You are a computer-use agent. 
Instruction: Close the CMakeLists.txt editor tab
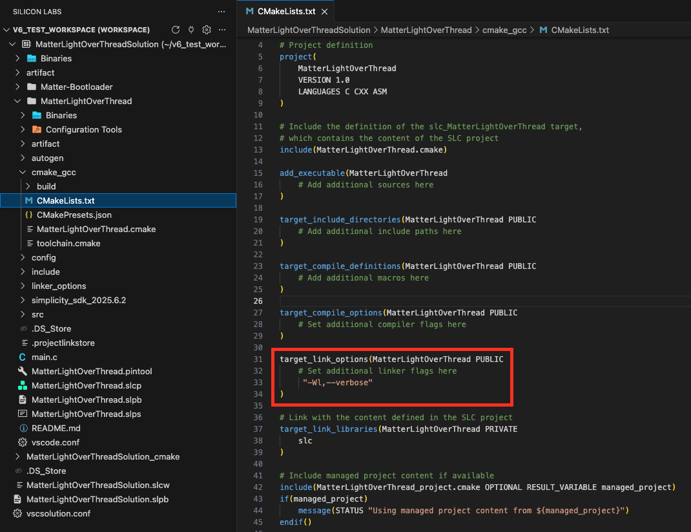(x=324, y=12)
